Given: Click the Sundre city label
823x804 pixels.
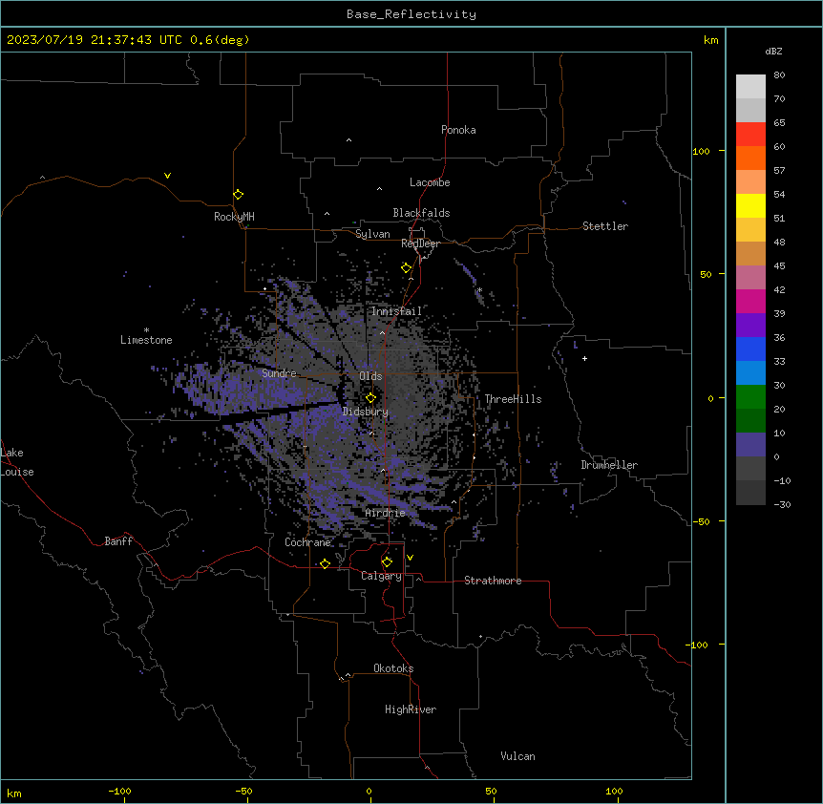Looking at the screenshot, I should coord(279,373).
